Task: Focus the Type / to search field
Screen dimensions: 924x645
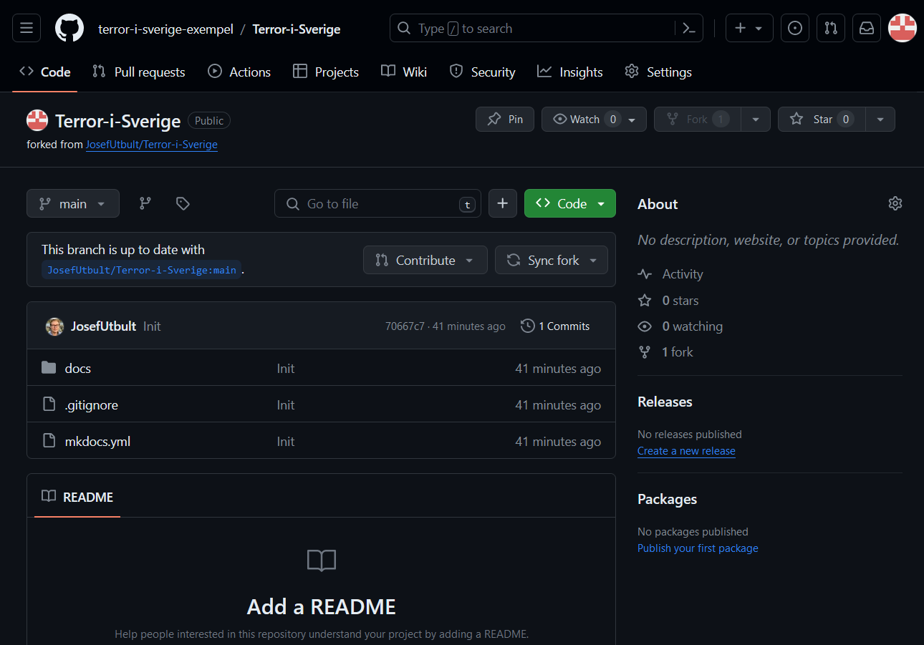Action: click(x=547, y=29)
